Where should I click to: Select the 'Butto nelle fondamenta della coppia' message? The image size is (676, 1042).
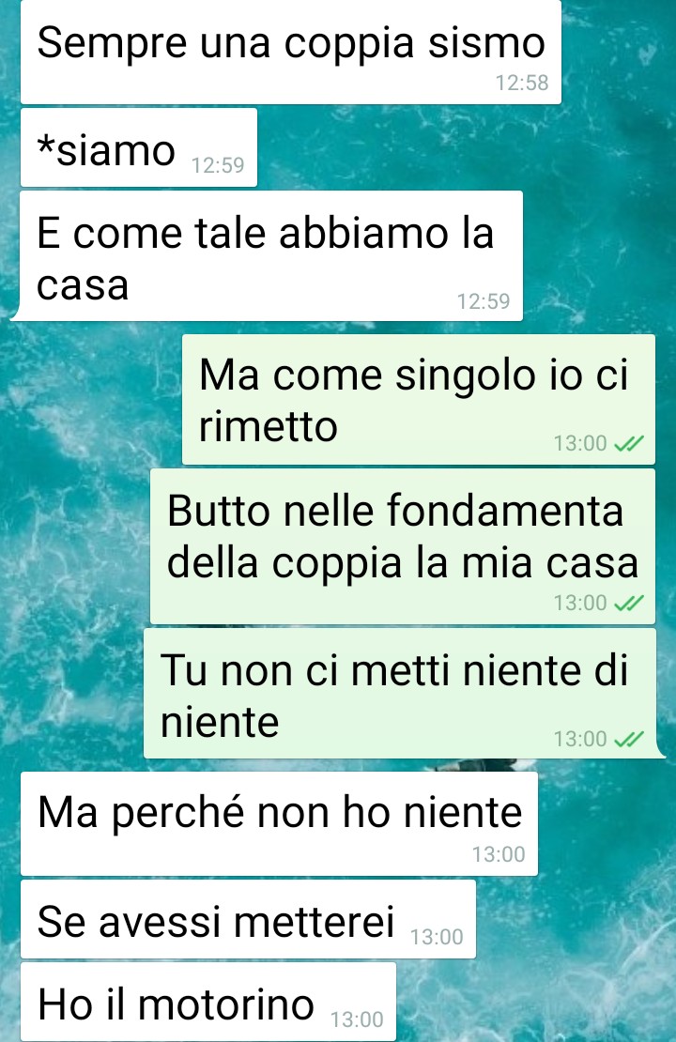402,546
